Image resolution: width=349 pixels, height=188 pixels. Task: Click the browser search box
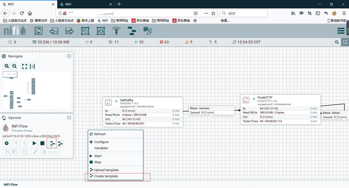point(244,13)
